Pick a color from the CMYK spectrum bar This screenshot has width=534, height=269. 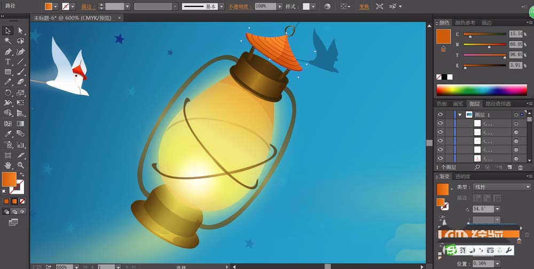coord(482,90)
